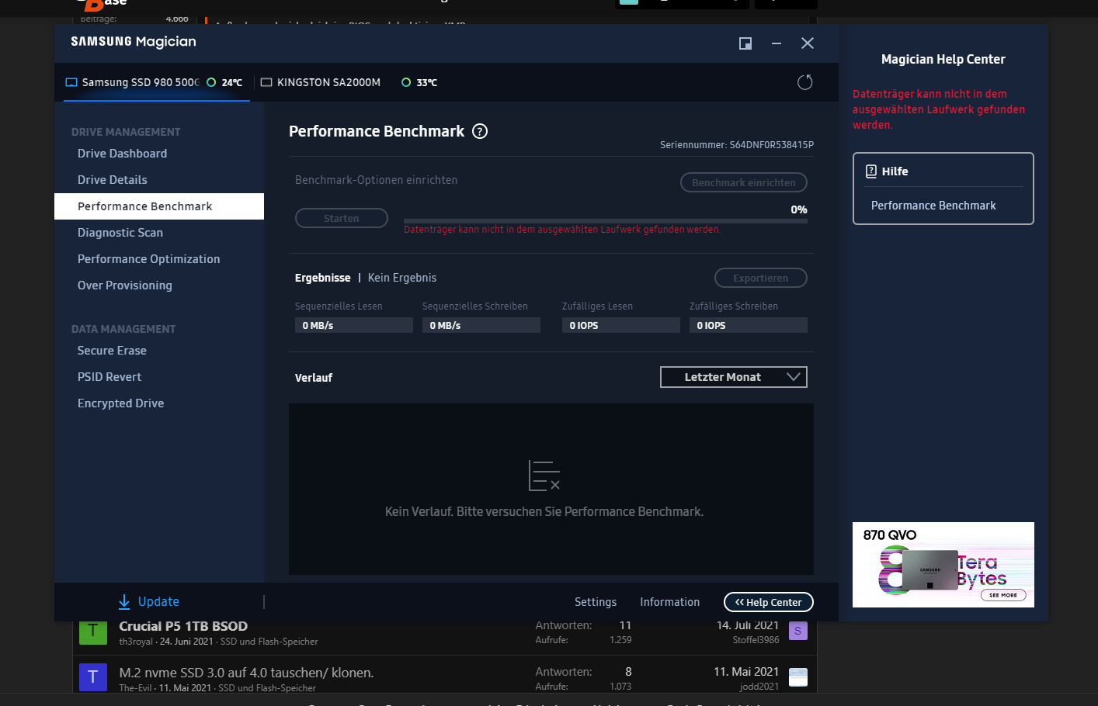1098x706 pixels.
Task: Click Sequenzielles Lesen 0 MB/s value
Action: tap(354, 325)
